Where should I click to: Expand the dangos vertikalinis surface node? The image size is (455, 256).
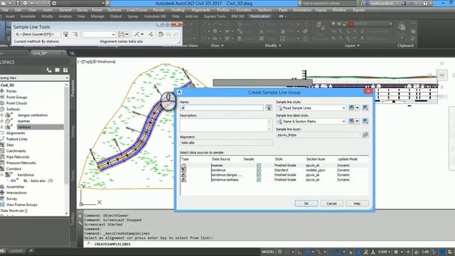pos(2,115)
